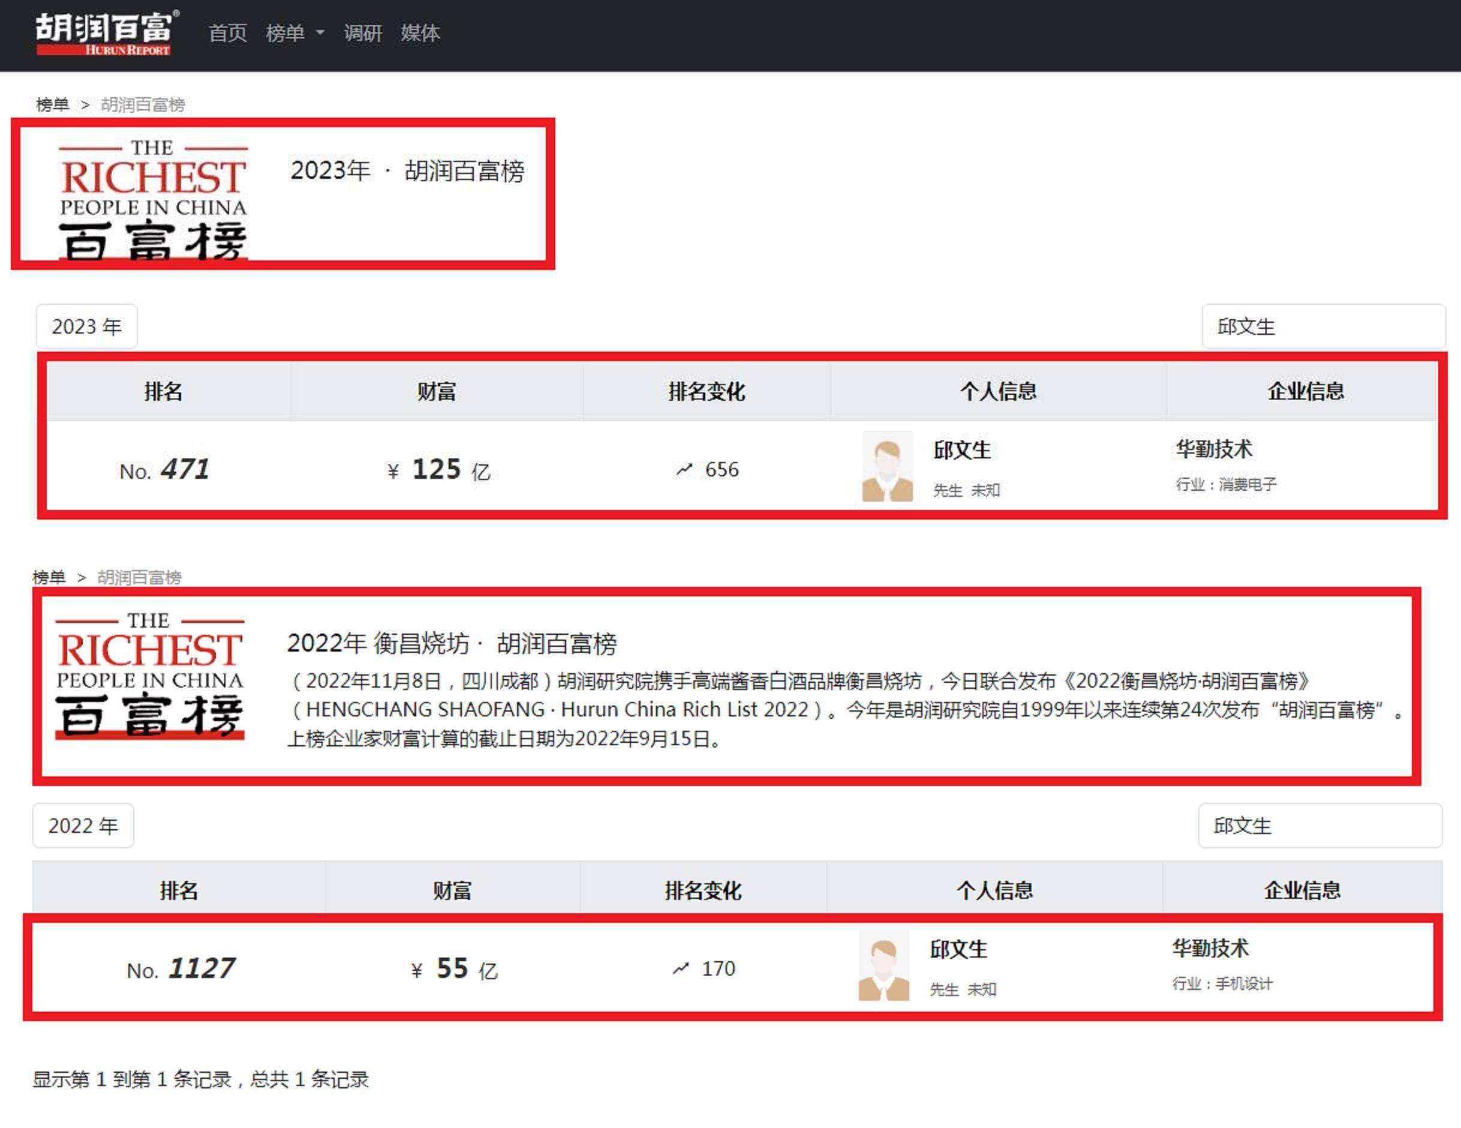Select the 2022年 衡昌烧坊 · 胡润百富榜 title
The width and height of the screenshot is (1461, 1128).
click(452, 644)
